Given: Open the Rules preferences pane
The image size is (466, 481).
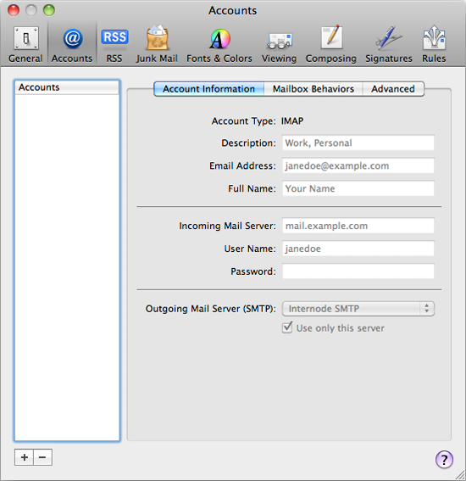Looking at the screenshot, I should pyautogui.click(x=434, y=44).
